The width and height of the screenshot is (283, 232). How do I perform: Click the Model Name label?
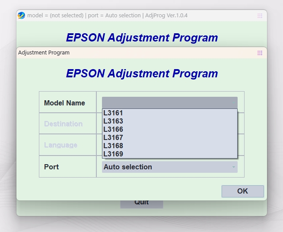64,103
